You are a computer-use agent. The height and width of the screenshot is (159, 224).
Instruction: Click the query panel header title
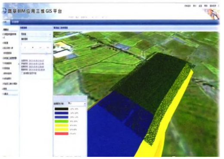(x=24, y=28)
